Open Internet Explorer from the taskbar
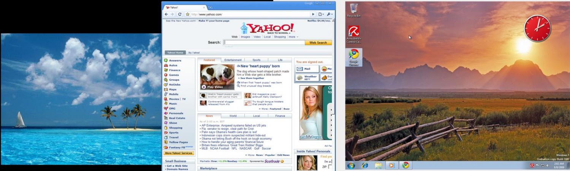 (x=365, y=165)
